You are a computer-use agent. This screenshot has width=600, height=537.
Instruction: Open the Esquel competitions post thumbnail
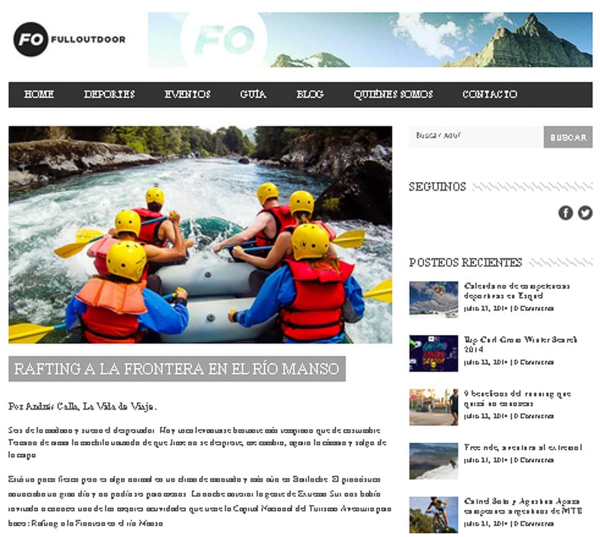point(433,300)
